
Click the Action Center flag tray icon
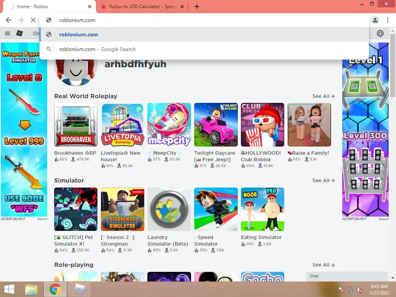tap(341, 290)
